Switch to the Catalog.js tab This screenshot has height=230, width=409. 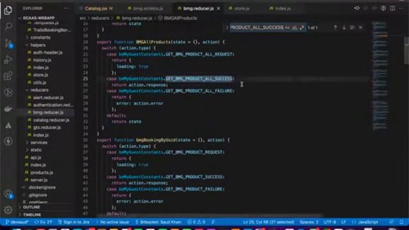click(96, 8)
